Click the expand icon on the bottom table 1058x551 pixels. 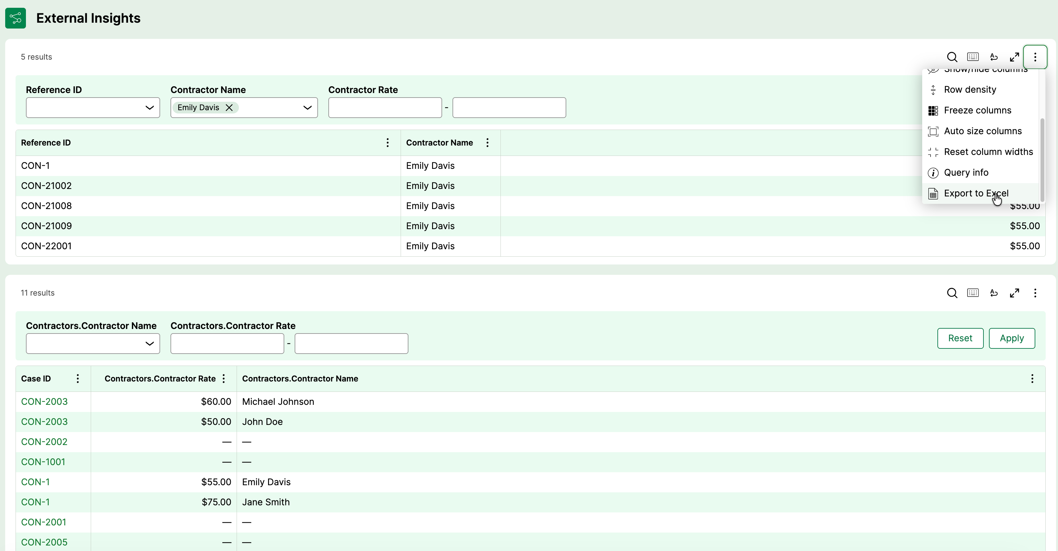coord(1014,293)
